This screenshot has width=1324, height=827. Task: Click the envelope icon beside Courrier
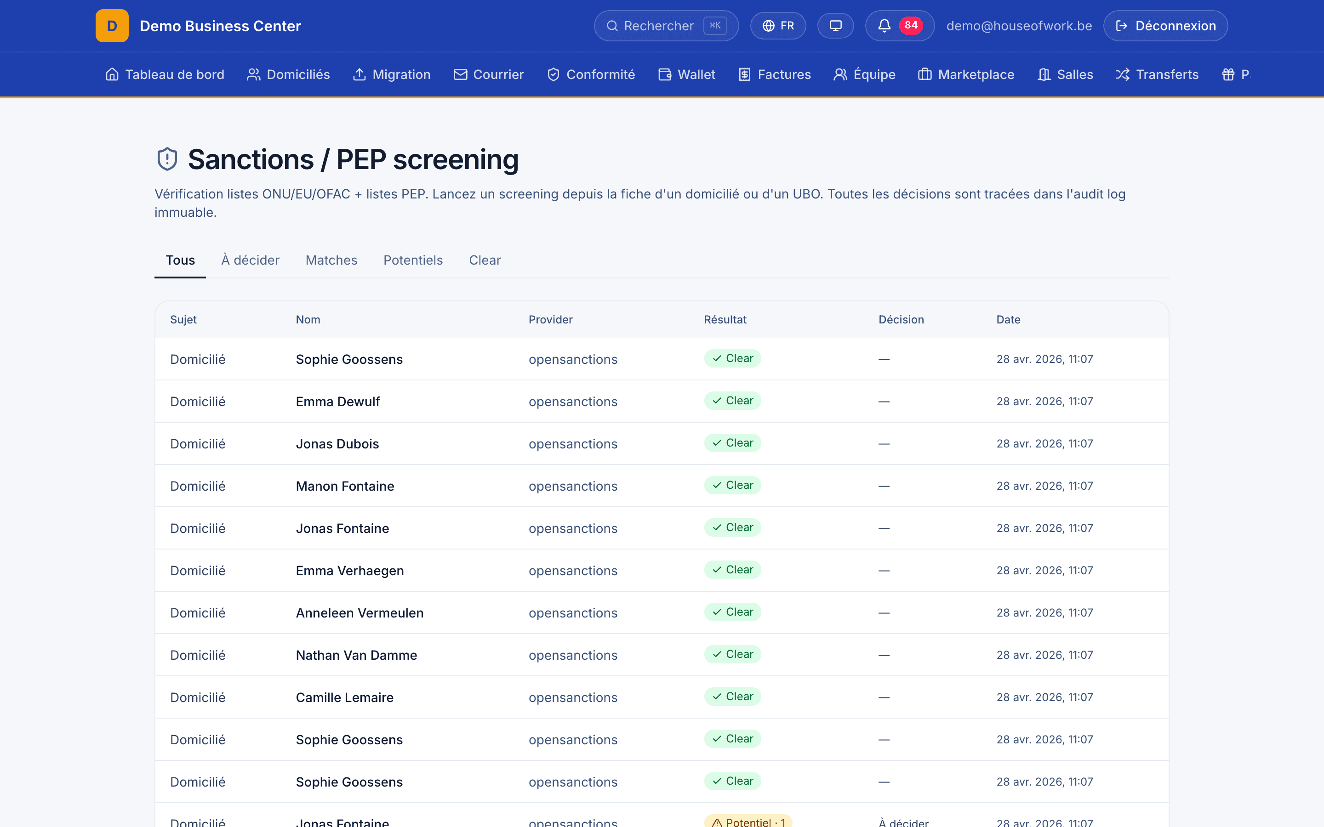point(461,74)
